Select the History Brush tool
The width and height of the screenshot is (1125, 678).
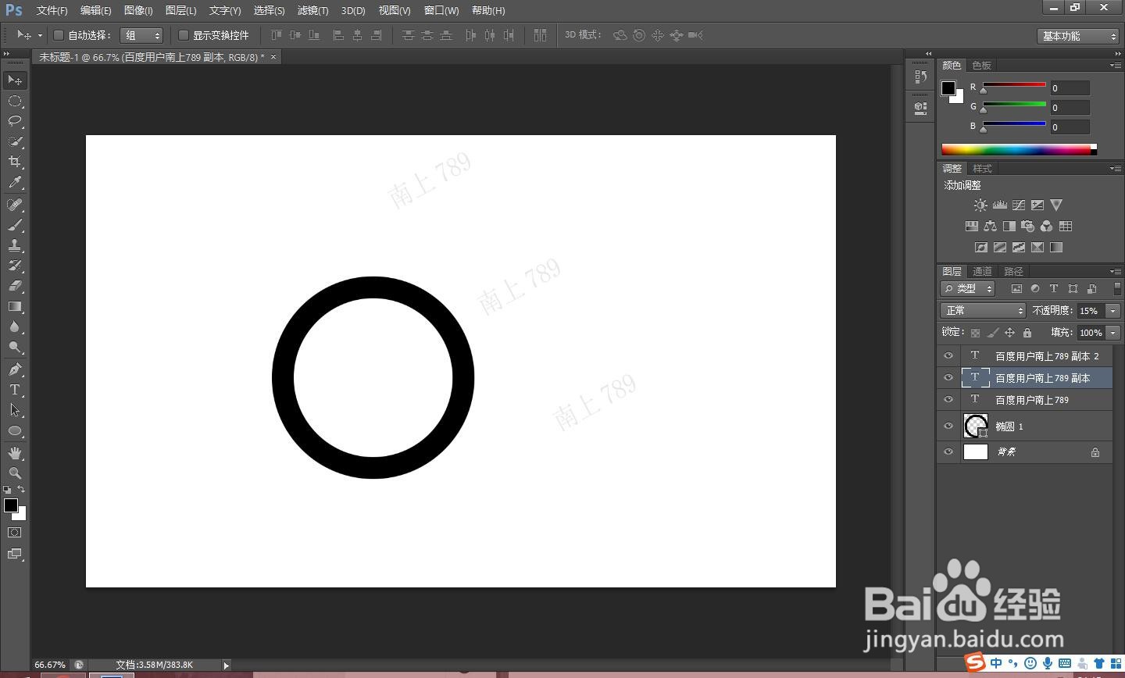[x=15, y=266]
